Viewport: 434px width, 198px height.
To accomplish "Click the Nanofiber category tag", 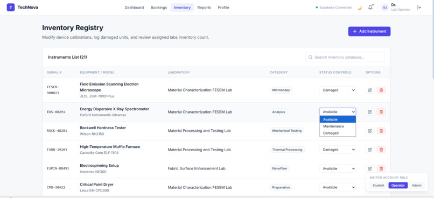I will tap(279, 168).
